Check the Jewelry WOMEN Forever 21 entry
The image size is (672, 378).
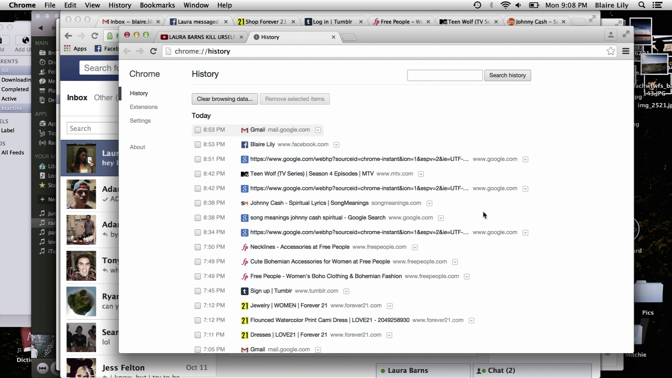[x=198, y=306]
